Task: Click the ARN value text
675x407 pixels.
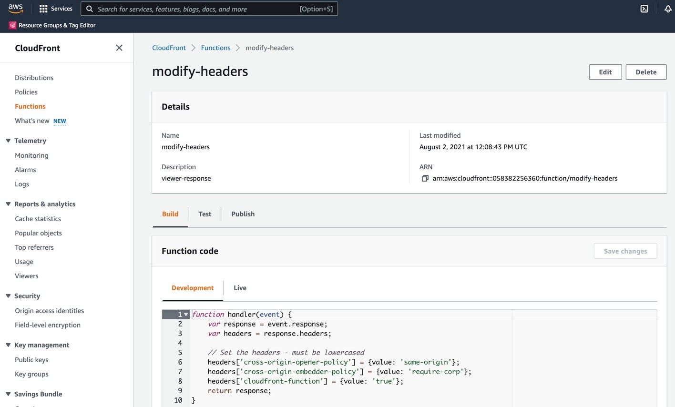Action: [x=525, y=178]
